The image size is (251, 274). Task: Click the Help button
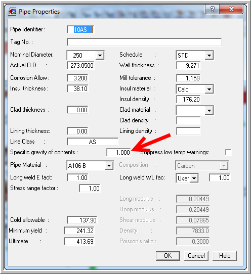tap(225, 256)
